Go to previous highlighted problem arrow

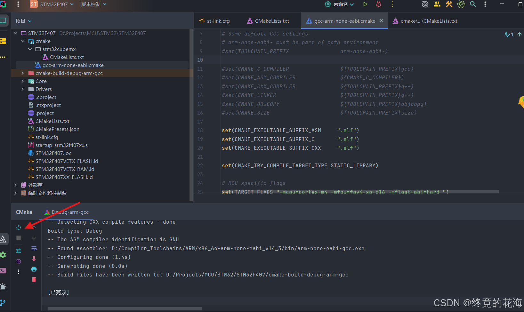[520, 34]
